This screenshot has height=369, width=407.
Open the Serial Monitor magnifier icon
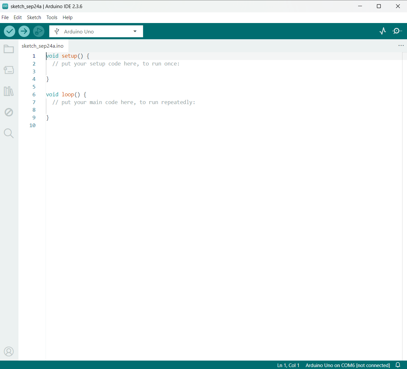[397, 31]
